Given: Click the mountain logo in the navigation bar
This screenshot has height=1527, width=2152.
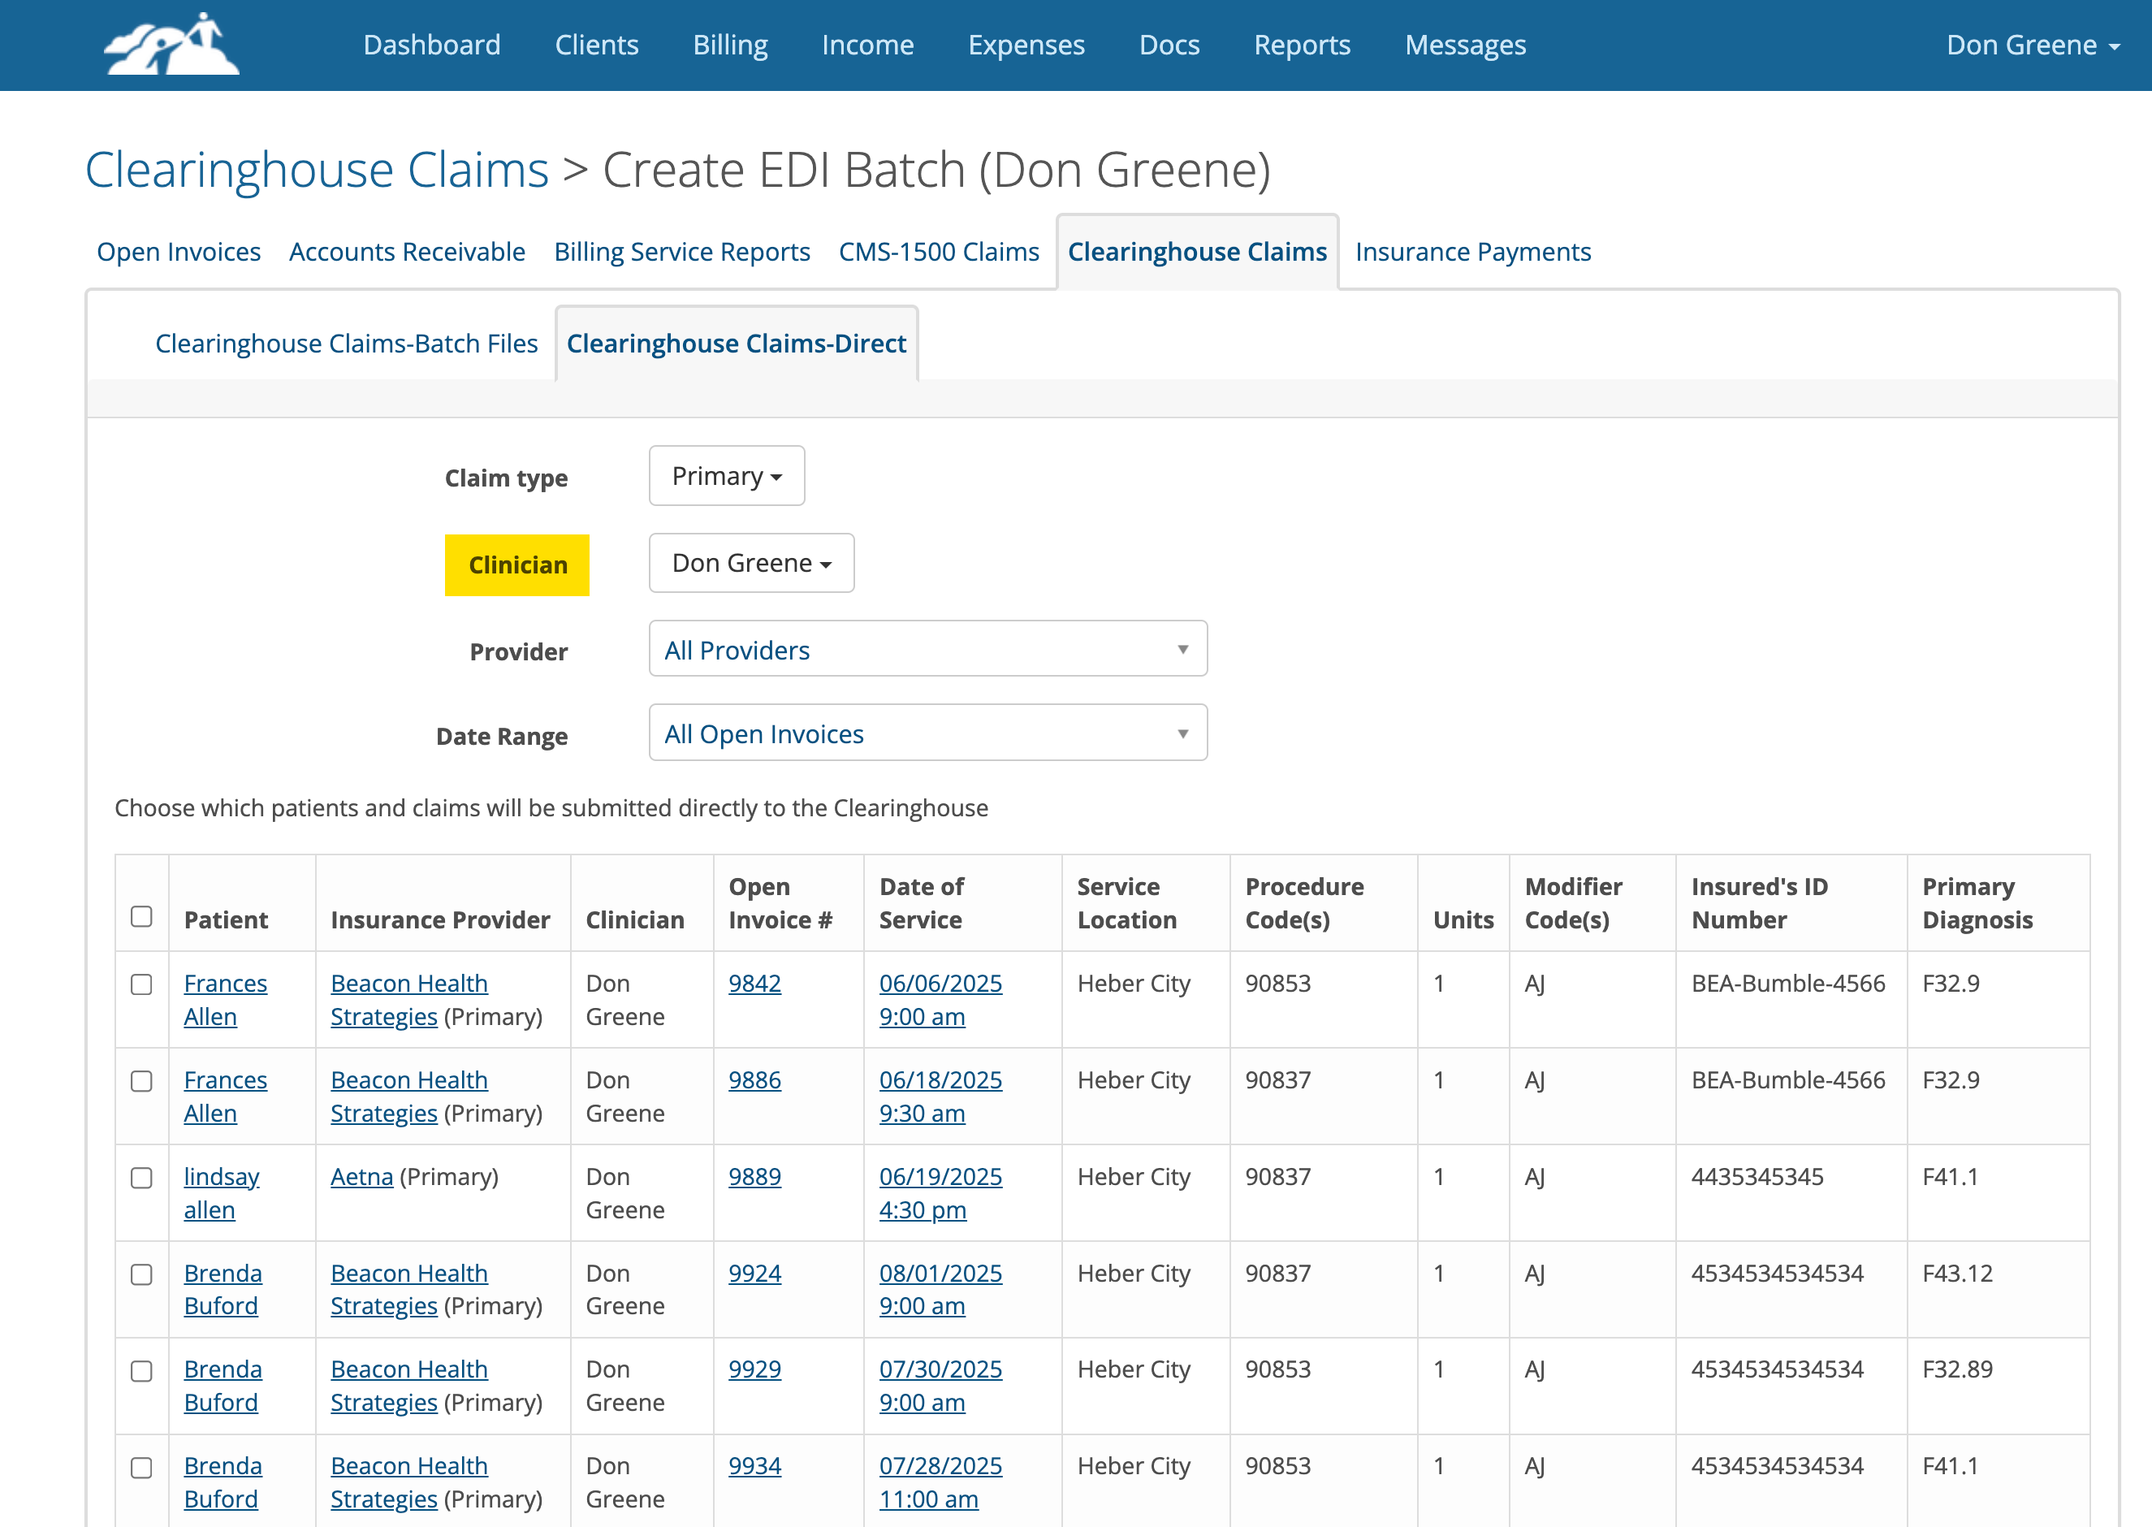Looking at the screenshot, I should 171,44.
